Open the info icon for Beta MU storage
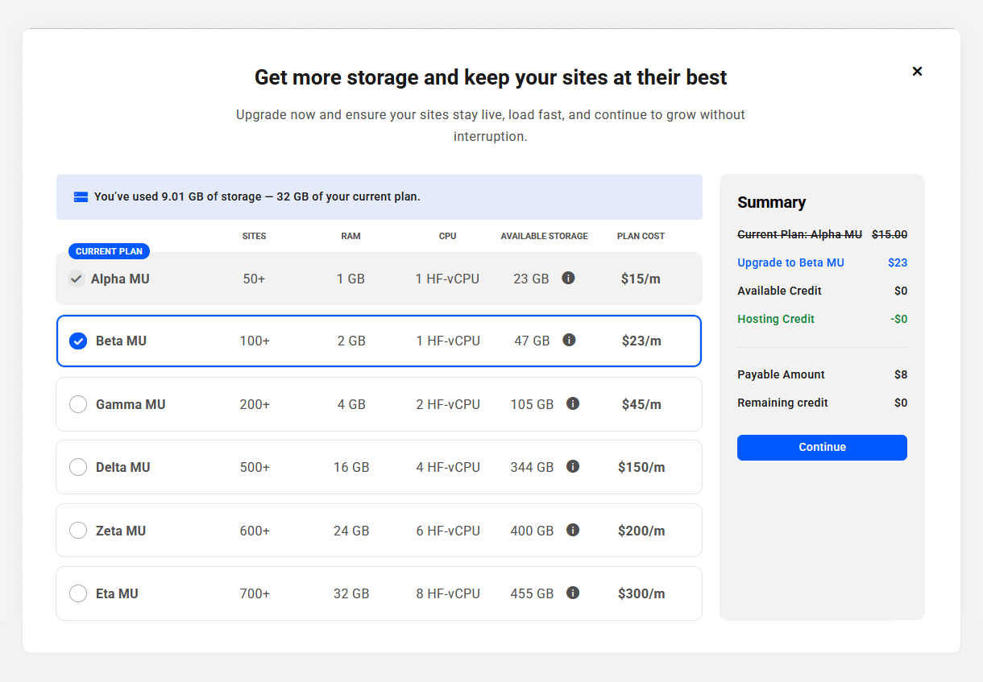 569,340
